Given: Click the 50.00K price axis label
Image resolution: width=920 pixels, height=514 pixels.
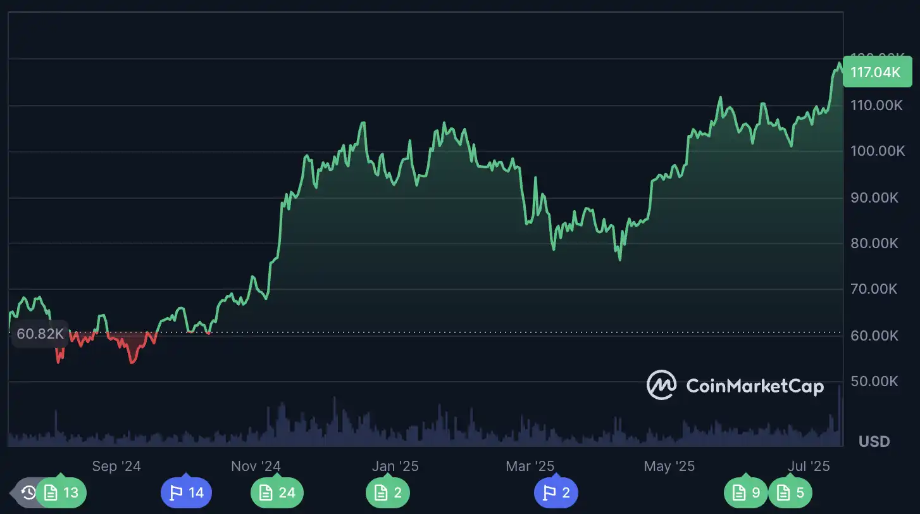Looking at the screenshot, I should coord(876,382).
